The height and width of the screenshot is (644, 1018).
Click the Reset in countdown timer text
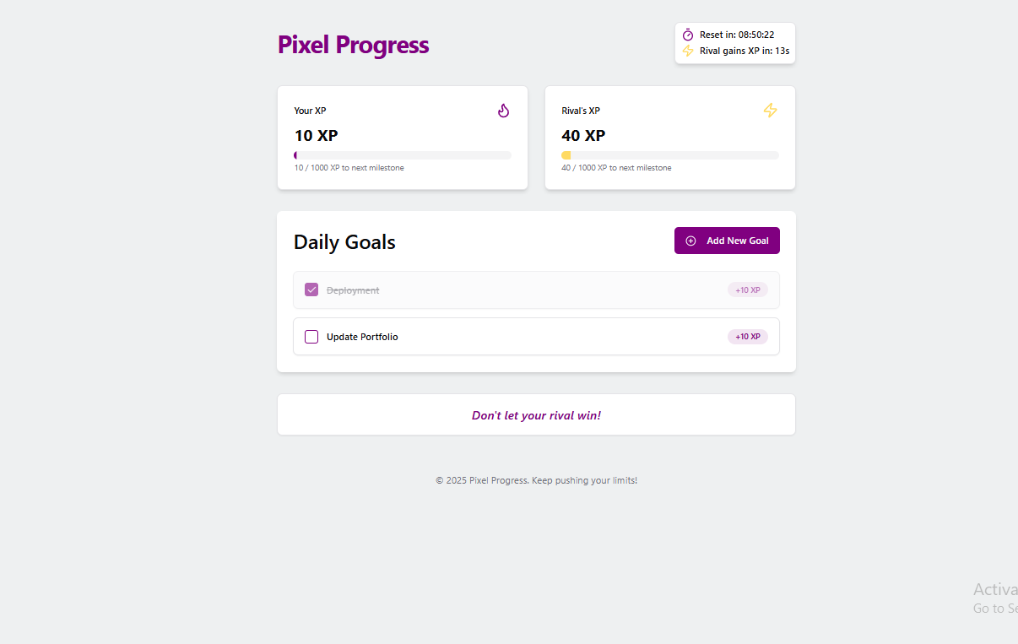tap(736, 35)
